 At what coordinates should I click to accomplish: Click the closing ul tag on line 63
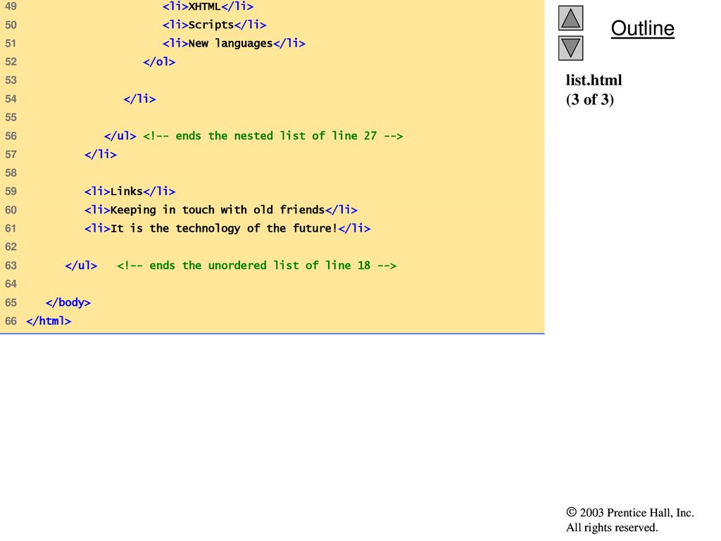[81, 266]
